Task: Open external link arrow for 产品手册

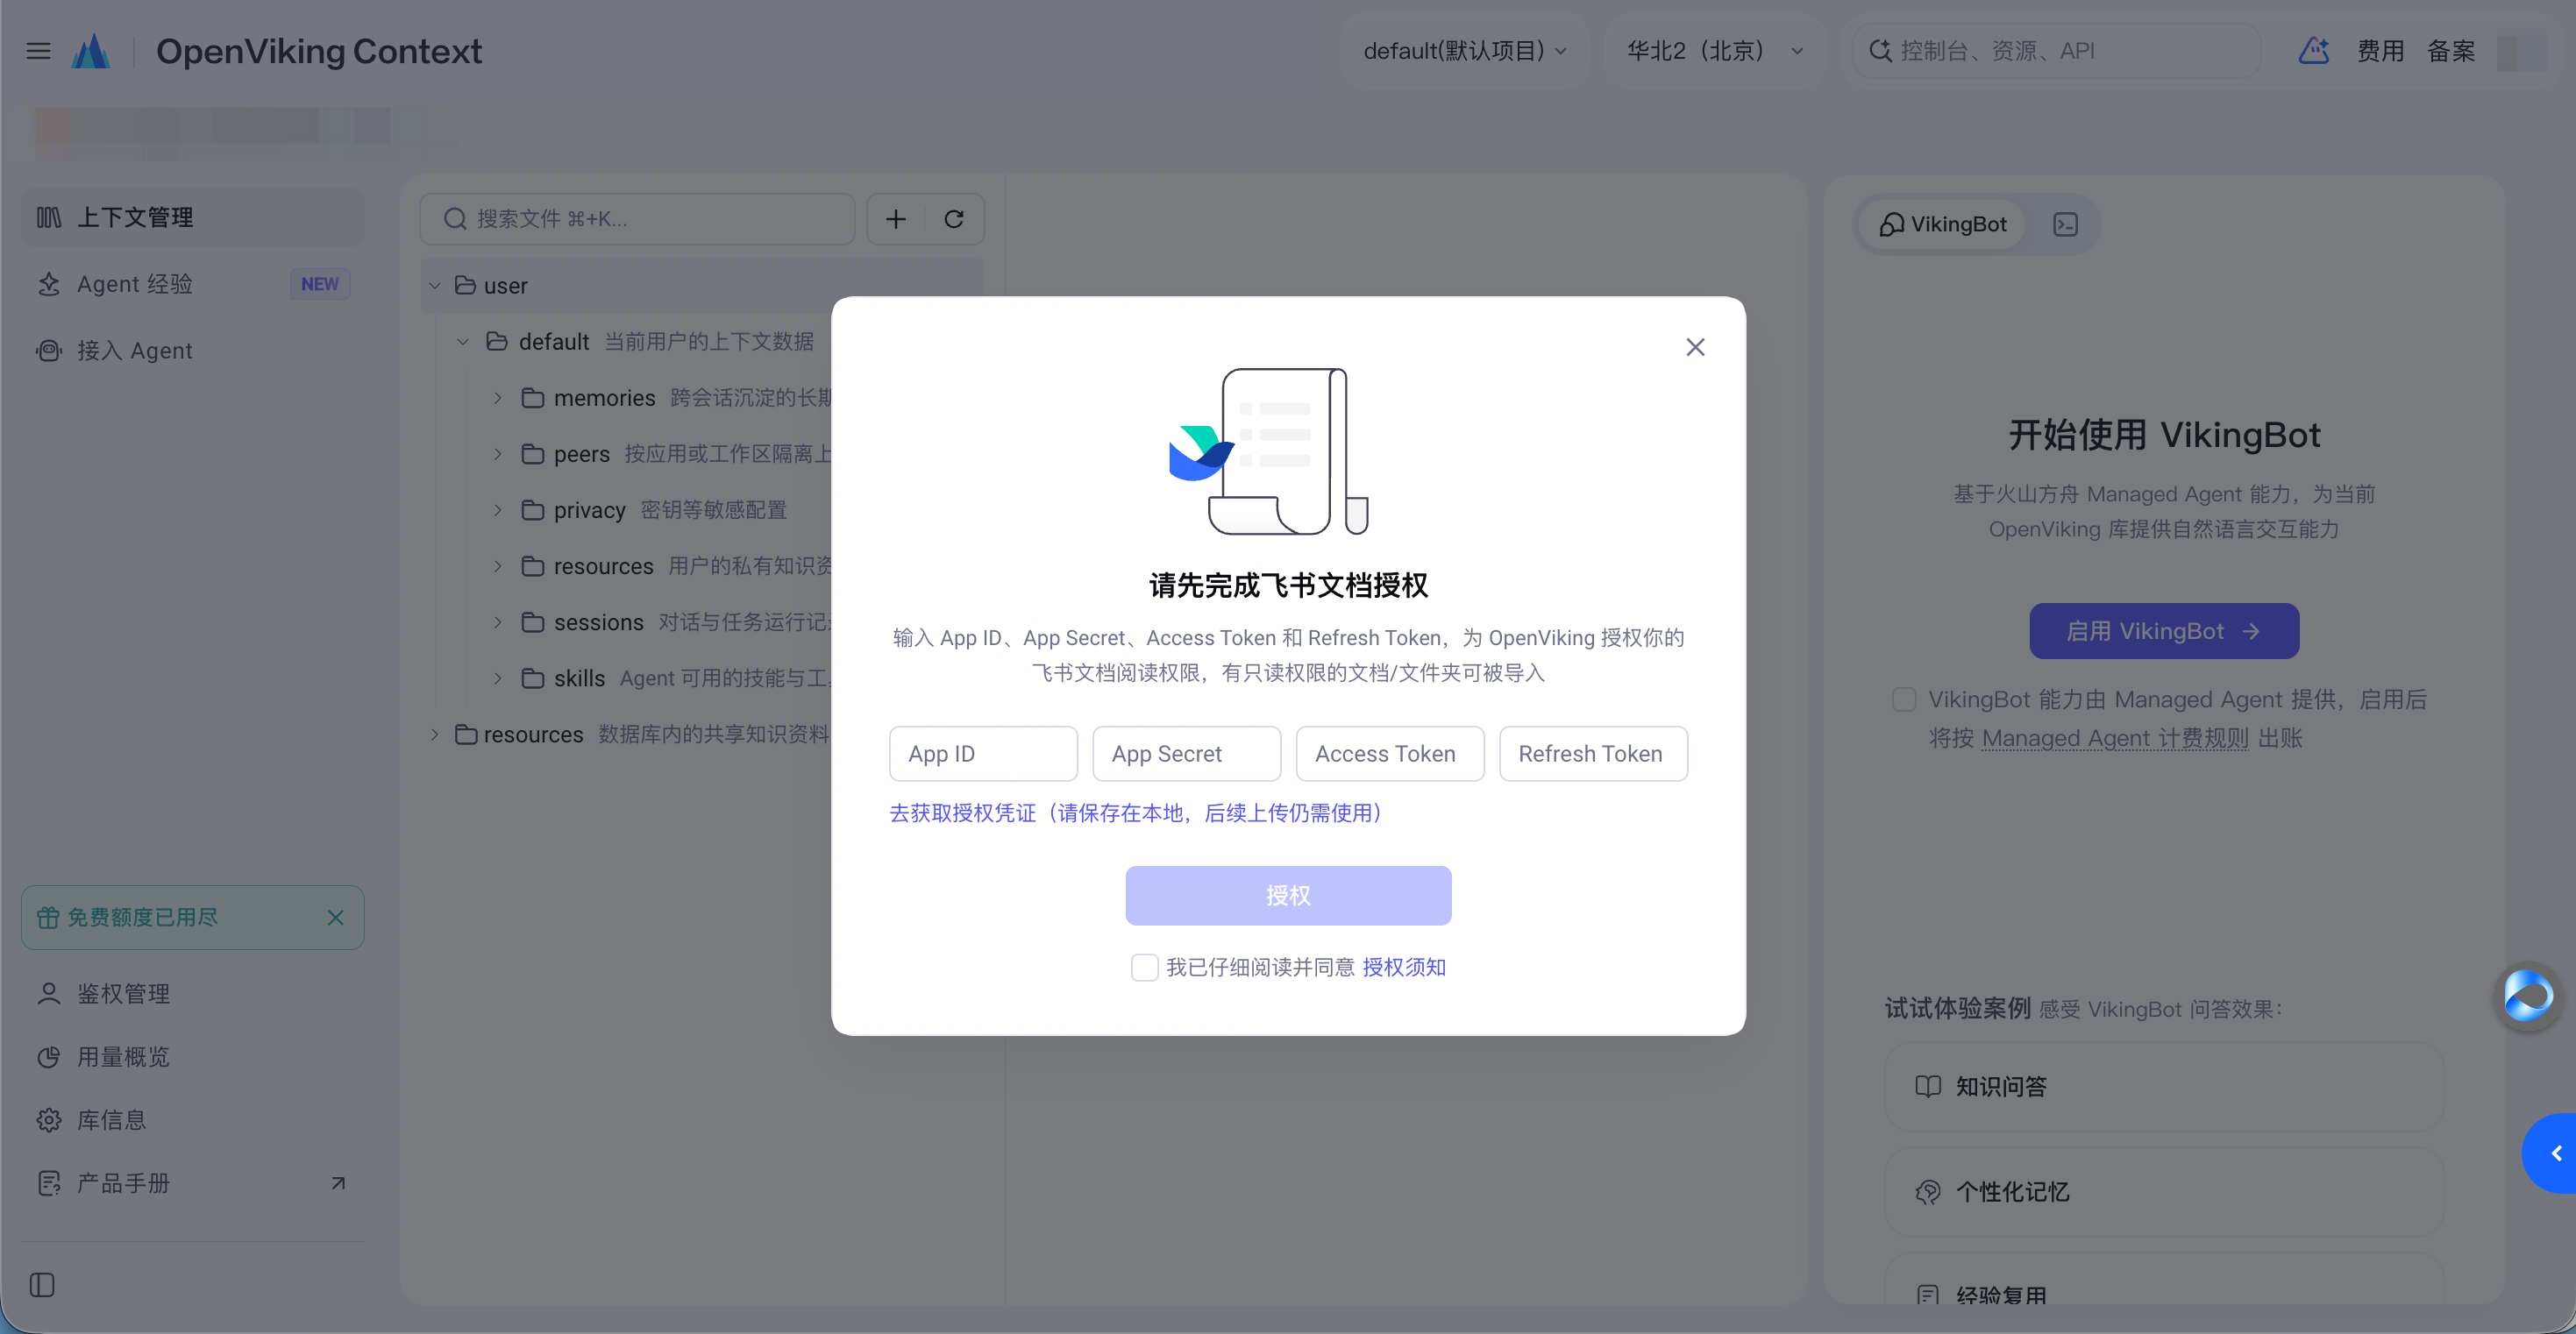Action: (338, 1183)
